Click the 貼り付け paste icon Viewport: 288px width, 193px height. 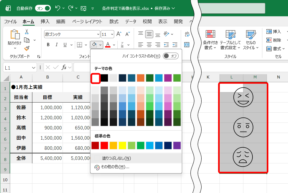tap(15, 34)
